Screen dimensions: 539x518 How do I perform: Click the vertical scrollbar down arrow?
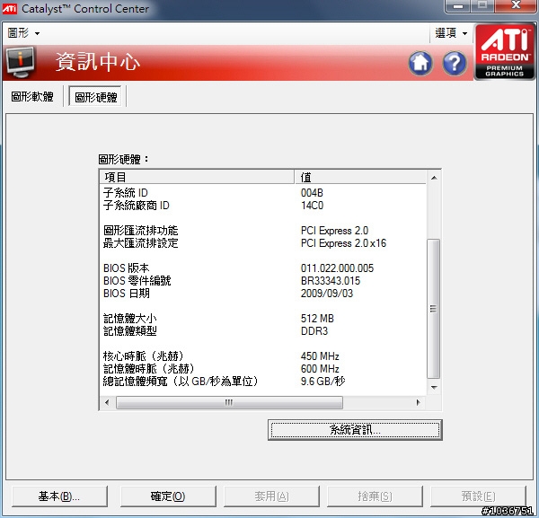pyautogui.click(x=434, y=388)
